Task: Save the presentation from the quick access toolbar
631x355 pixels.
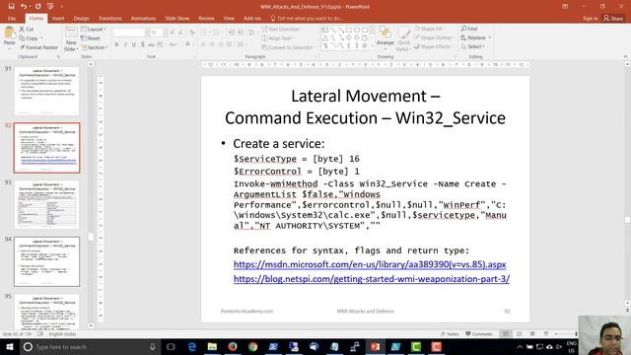Action: click(11, 7)
